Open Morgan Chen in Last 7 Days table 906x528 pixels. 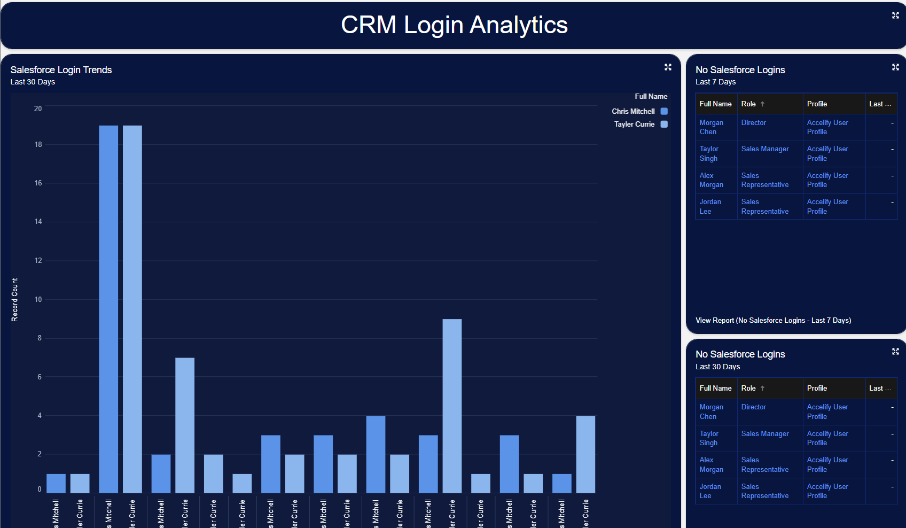coord(711,127)
